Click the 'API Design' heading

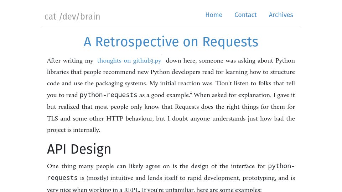pos(79,149)
